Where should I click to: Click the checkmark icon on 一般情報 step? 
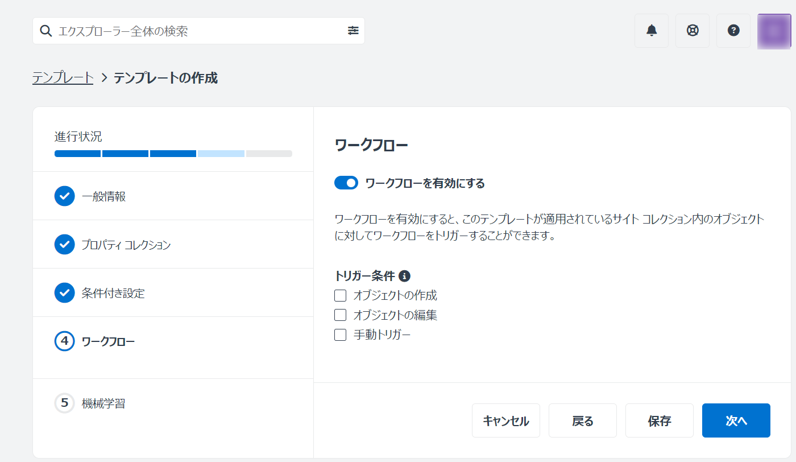click(x=64, y=196)
